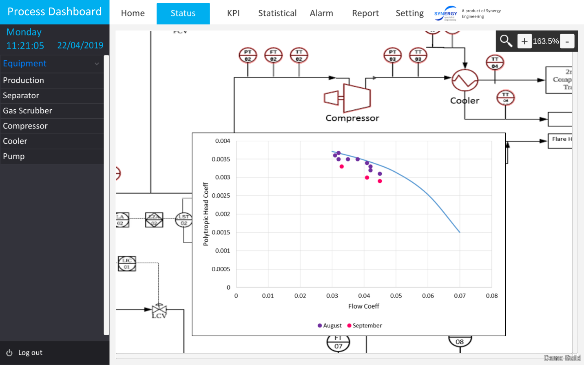Zoom in with the plus button

(524, 41)
